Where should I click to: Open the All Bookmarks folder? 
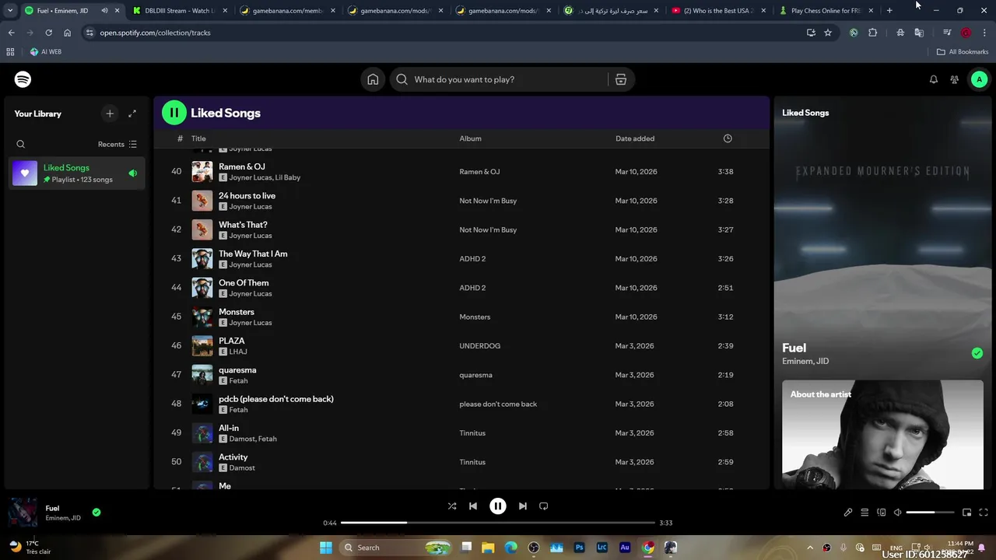click(963, 52)
